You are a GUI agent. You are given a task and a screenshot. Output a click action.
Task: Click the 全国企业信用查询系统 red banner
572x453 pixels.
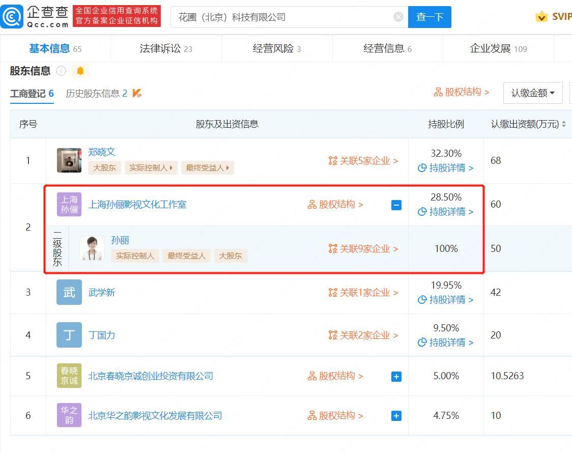coord(117,16)
